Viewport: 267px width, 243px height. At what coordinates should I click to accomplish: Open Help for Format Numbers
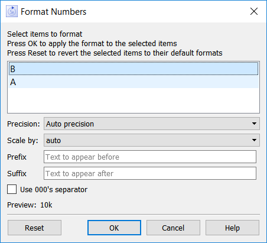point(232,228)
